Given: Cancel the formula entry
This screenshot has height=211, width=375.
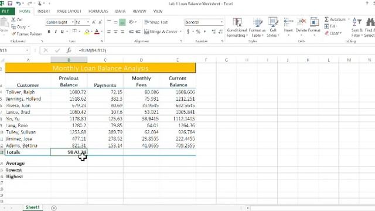Looking at the screenshot, I should pos(46,50).
